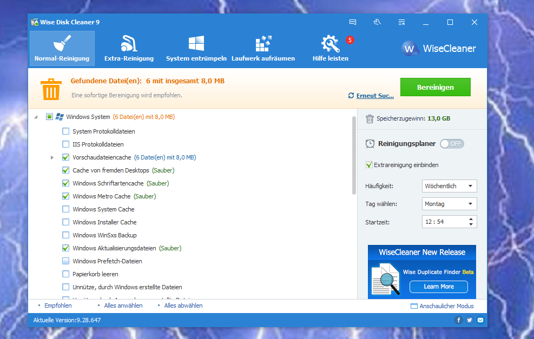534x339 pixels.
Task: Expand the Vorschaudateiencache node
Action: pyautogui.click(x=52, y=157)
